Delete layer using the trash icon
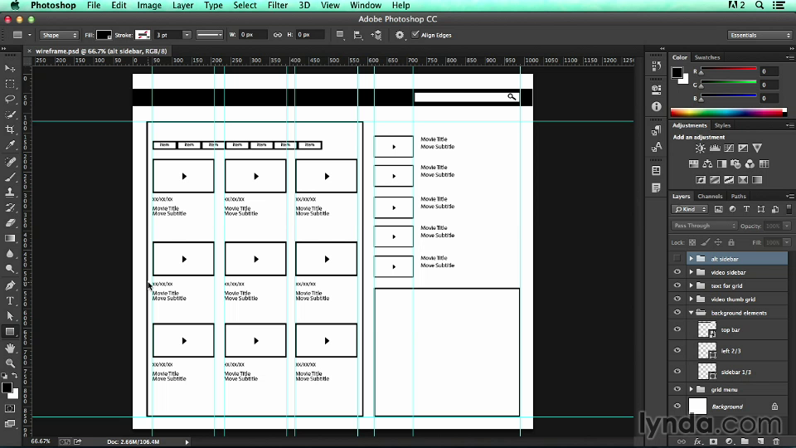 [776, 442]
